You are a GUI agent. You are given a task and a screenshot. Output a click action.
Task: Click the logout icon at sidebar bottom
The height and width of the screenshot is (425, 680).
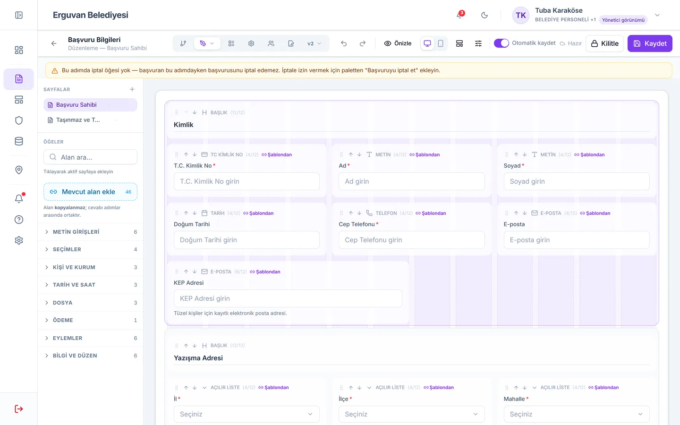point(19,409)
